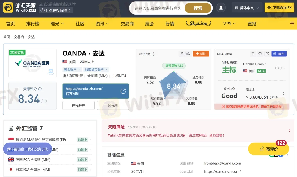Image resolution: width=297 pixels, height=177 pixels.
Task: Click the WikiFX logo in the header
Action: pyautogui.click(x=20, y=8)
